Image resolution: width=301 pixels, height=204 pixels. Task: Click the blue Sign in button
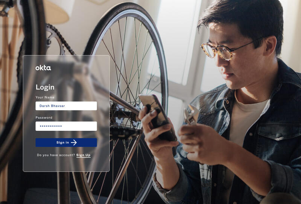66,143
